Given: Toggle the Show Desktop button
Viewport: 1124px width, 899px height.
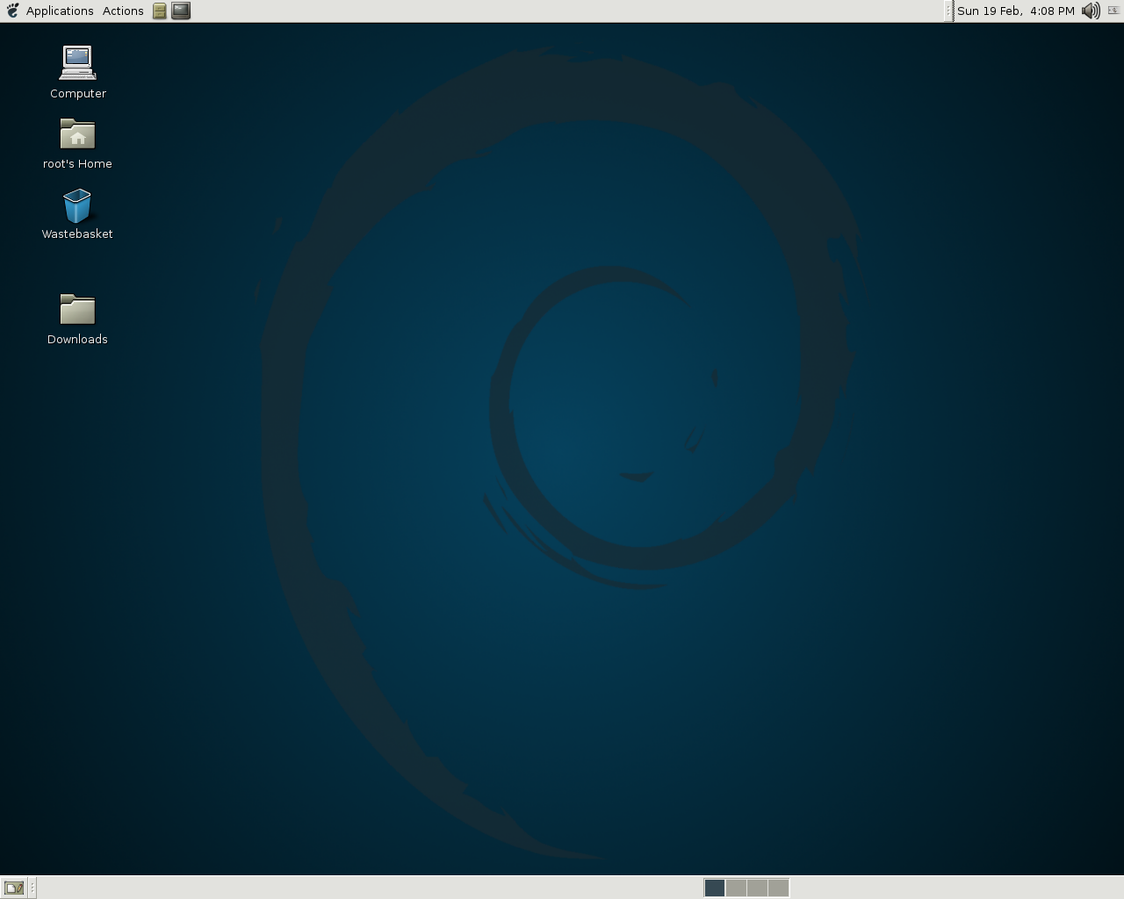Looking at the screenshot, I should 14,888.
